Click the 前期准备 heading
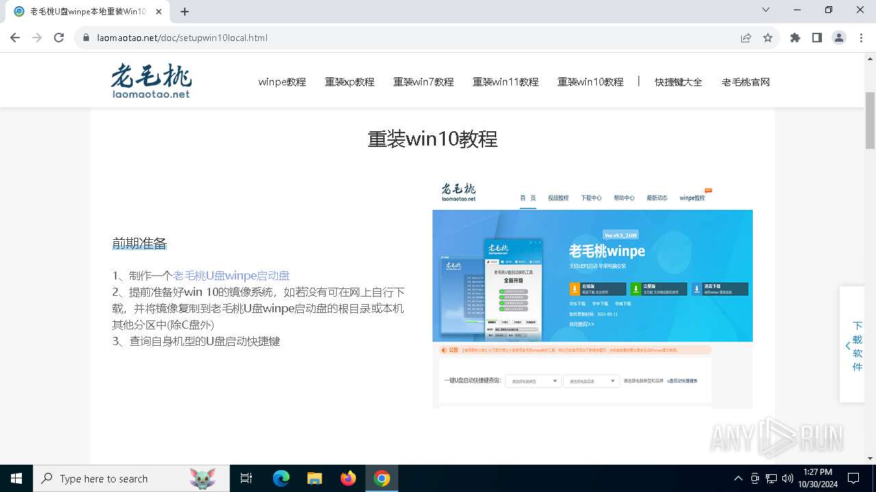Screen dimensions: 876x492 [x=140, y=243]
